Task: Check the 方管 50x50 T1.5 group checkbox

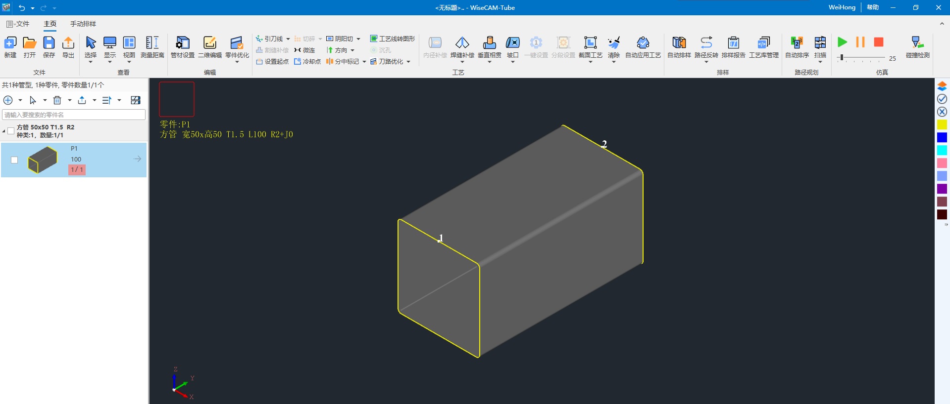Action: coord(11,131)
